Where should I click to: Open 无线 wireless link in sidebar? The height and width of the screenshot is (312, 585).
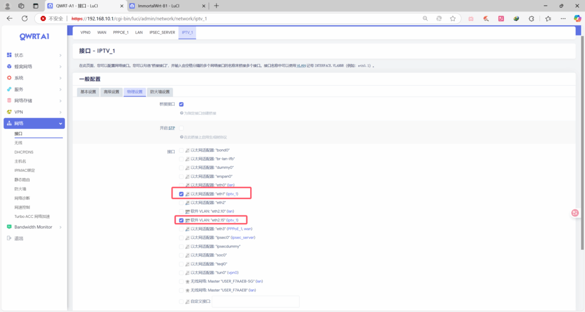click(x=19, y=143)
